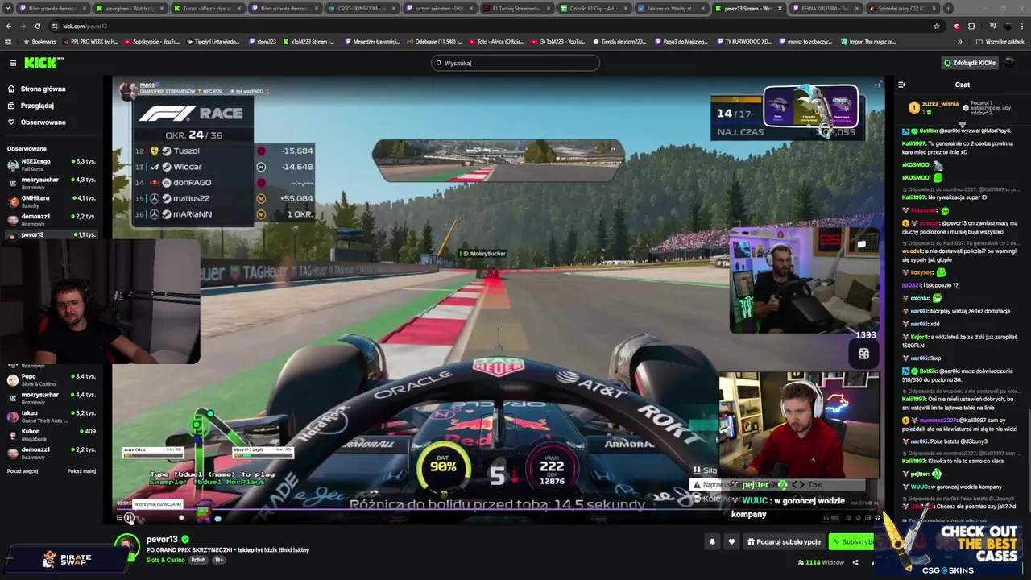
Task: Open takuu channel in the sidebar
Action: click(x=51, y=416)
